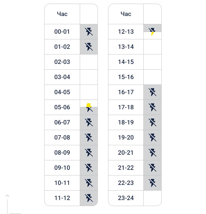Click the power-off icon for 20-21

tap(152, 153)
